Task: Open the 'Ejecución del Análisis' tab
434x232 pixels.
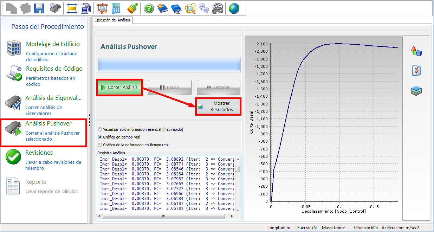Action: point(112,20)
